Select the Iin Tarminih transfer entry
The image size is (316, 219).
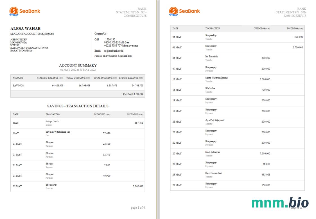pos(211,57)
